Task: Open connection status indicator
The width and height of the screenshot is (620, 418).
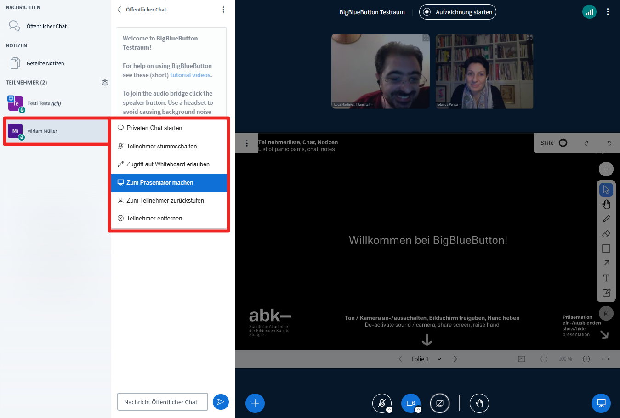Action: [589, 12]
